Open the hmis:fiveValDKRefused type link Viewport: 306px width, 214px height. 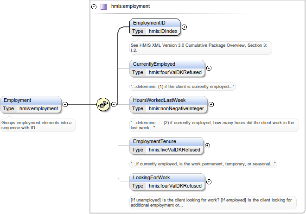click(x=174, y=150)
